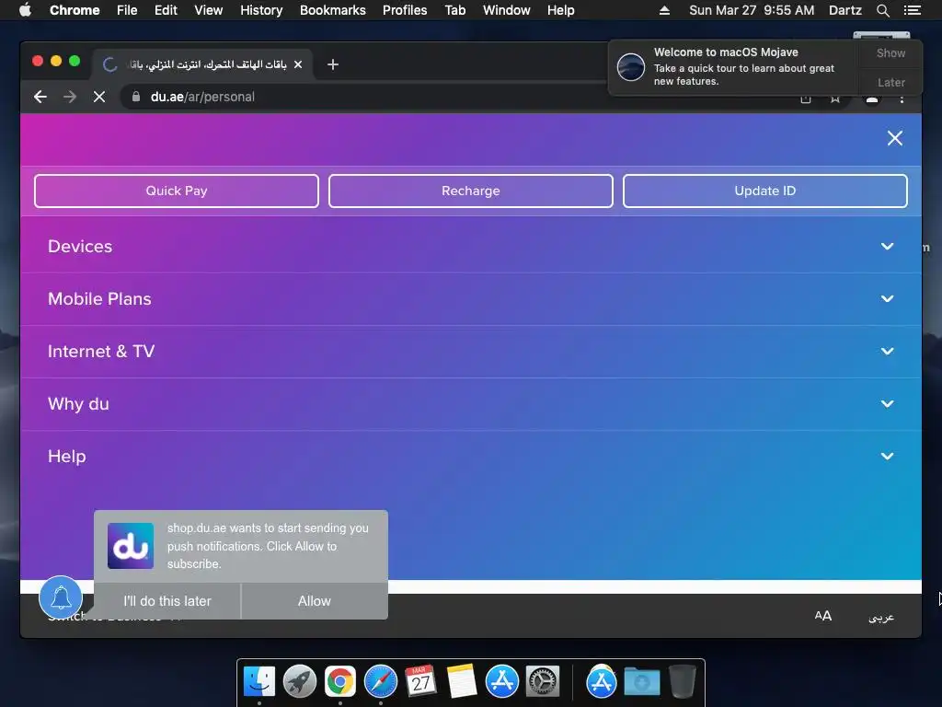942x707 pixels.
Task: Open the Bookmarks menu
Action: click(333, 10)
